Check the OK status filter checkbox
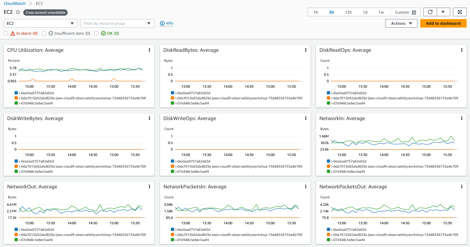470x247 pixels. click(96, 33)
